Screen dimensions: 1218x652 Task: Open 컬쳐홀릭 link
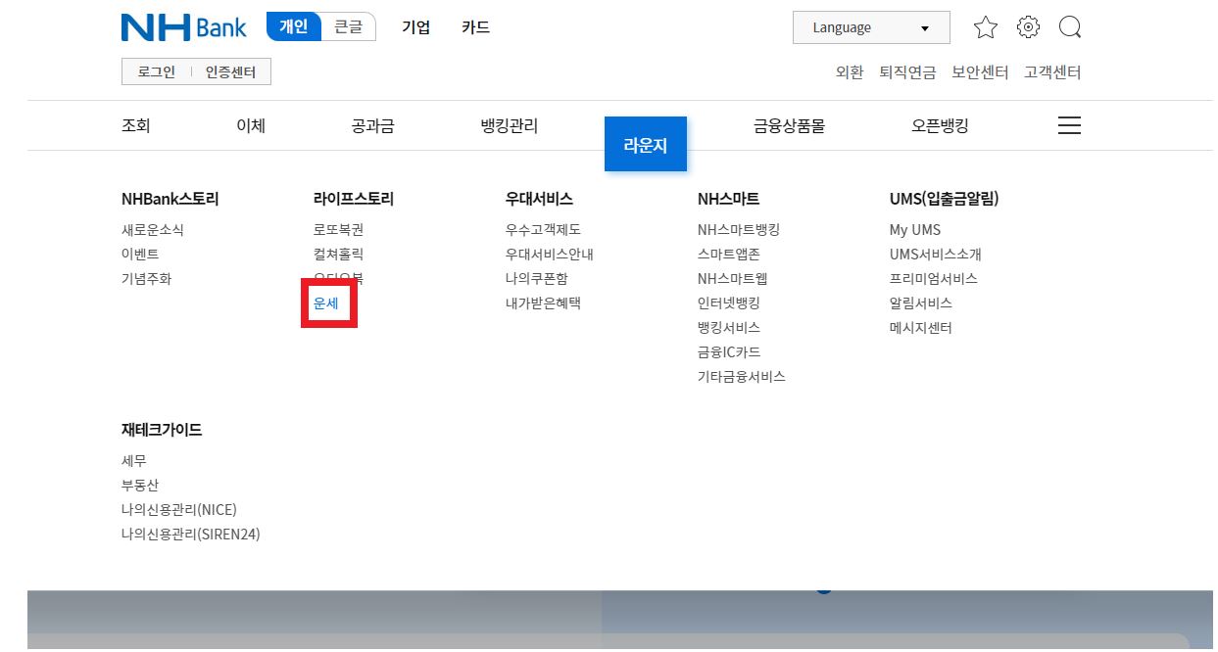pyautogui.click(x=339, y=255)
